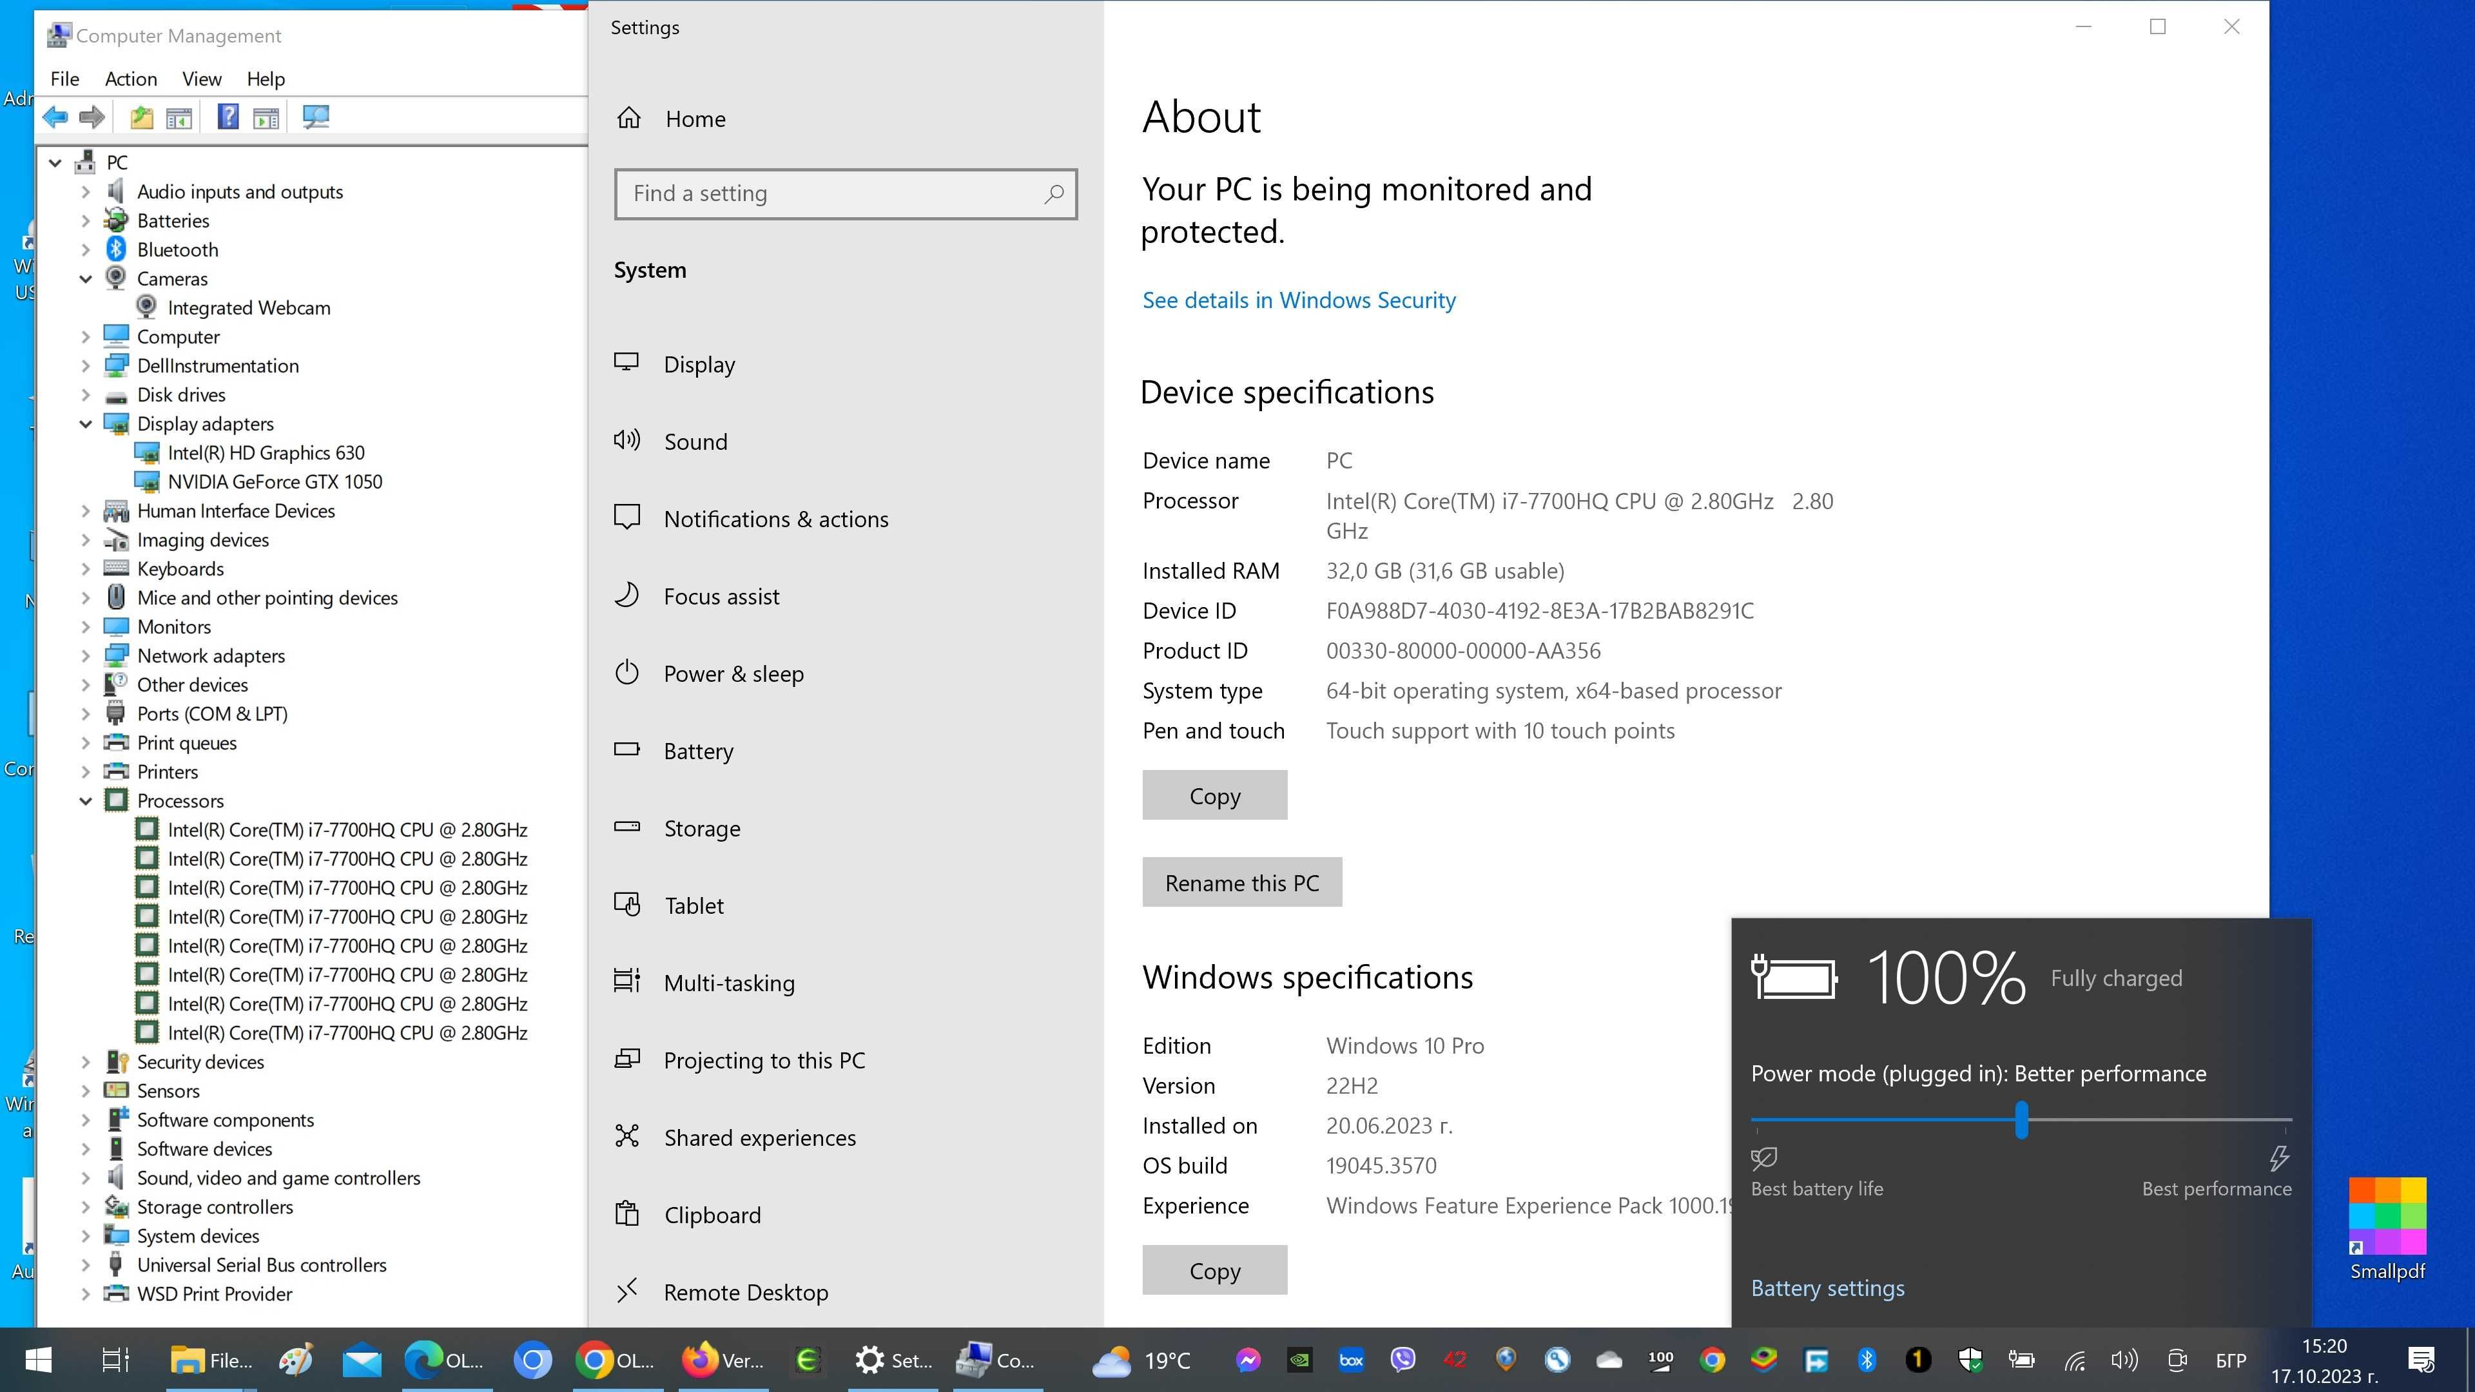Click See details in Windows Security link
Screen dimensions: 2475x1392
pyautogui.click(x=1299, y=300)
